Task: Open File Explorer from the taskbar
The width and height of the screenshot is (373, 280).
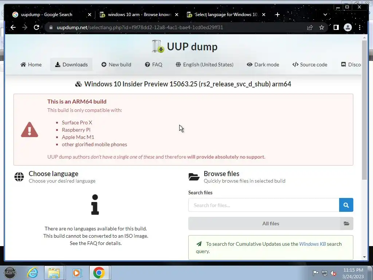Action: 54,273
